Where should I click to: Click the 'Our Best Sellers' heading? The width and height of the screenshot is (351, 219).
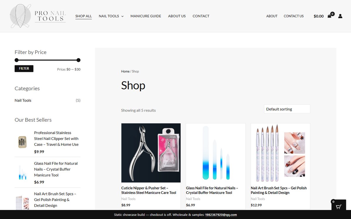(x=33, y=120)
